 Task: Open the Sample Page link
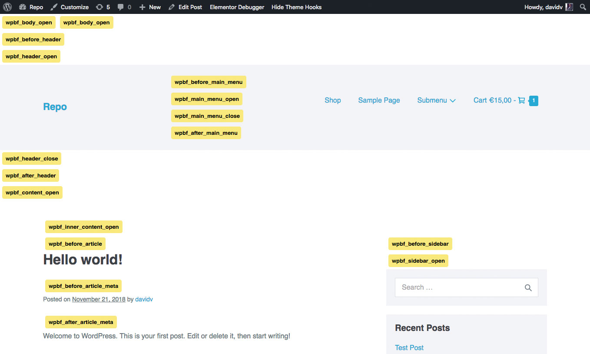click(x=379, y=100)
